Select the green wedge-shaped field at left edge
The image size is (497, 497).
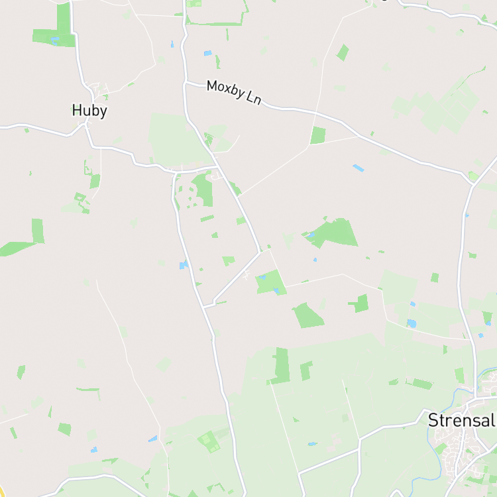point(16,248)
